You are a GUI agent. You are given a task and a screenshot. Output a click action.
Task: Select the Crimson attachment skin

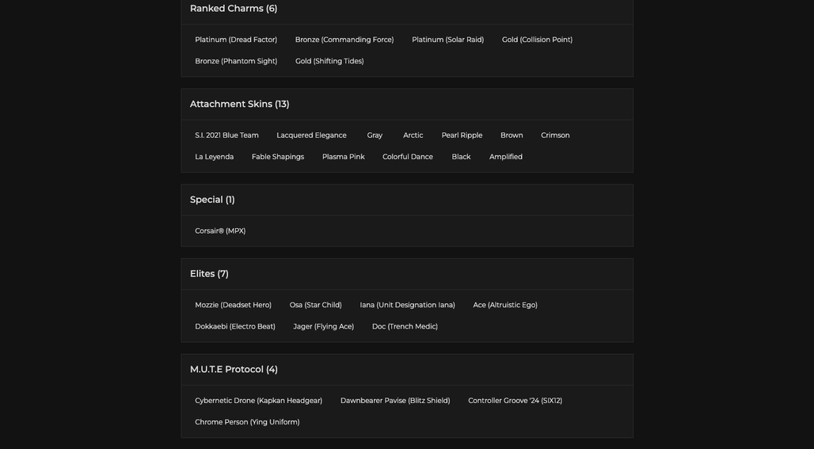[x=555, y=135]
